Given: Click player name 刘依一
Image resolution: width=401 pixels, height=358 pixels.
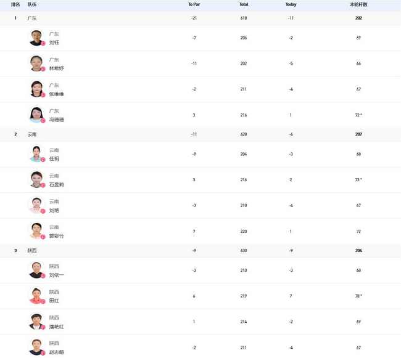Looking at the screenshot, I should 56,275.
